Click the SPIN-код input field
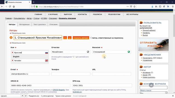Screen dimensions: 175x98 pos(102,85)
